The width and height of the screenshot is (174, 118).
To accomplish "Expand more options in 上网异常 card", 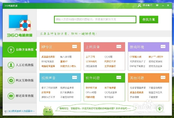I will pyautogui.click(x=119, y=46).
